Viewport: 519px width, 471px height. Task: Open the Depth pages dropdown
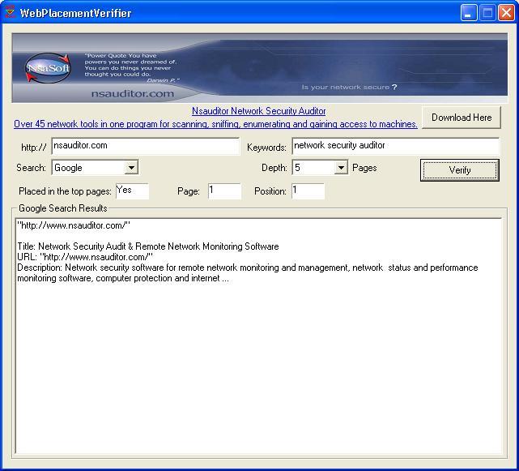tap(341, 168)
